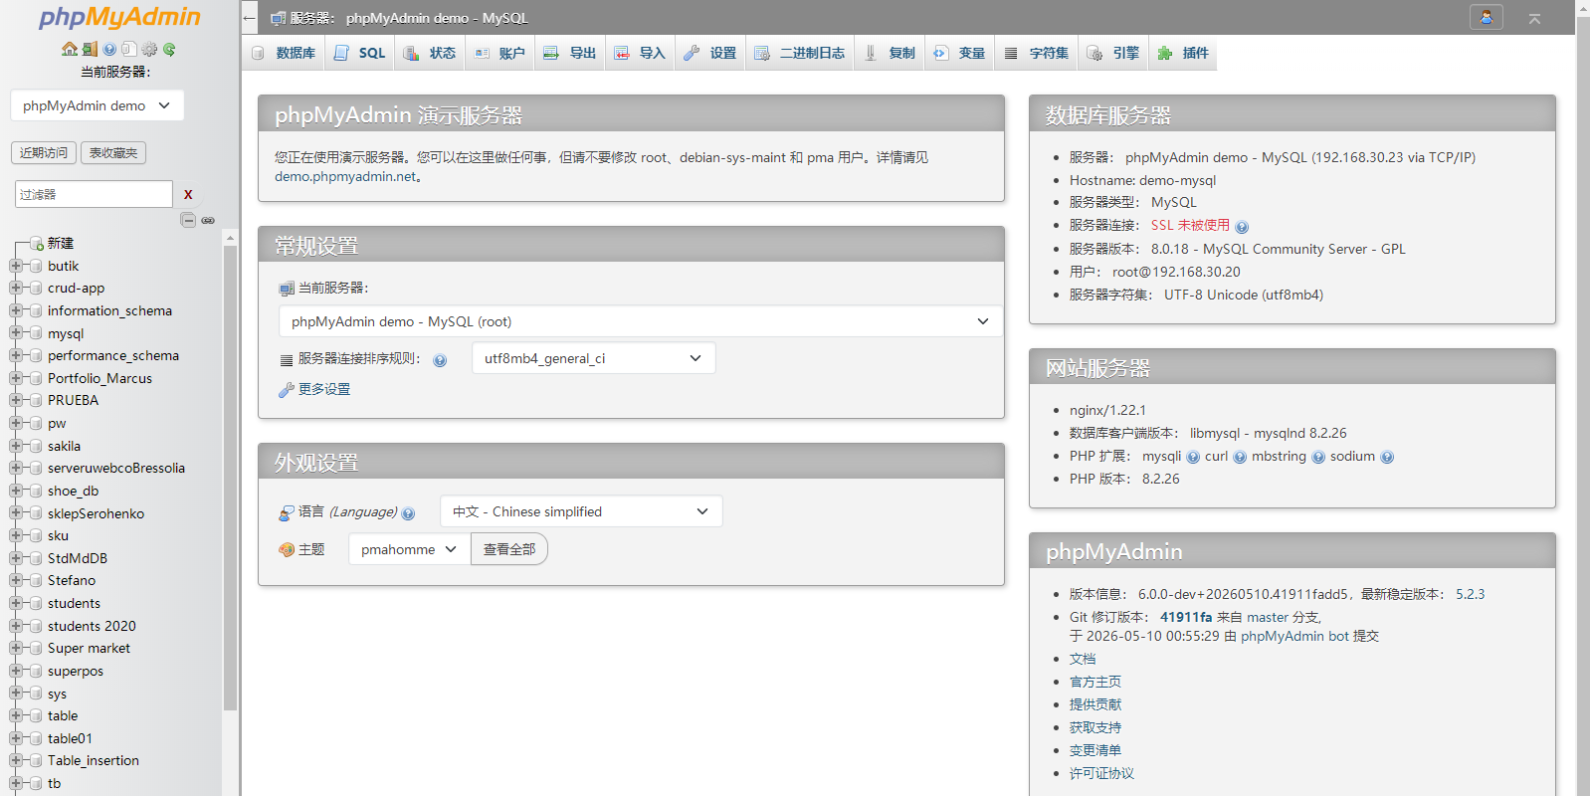The image size is (1590, 796).
Task: Expand the crud-app database node
Action: click(x=16, y=288)
